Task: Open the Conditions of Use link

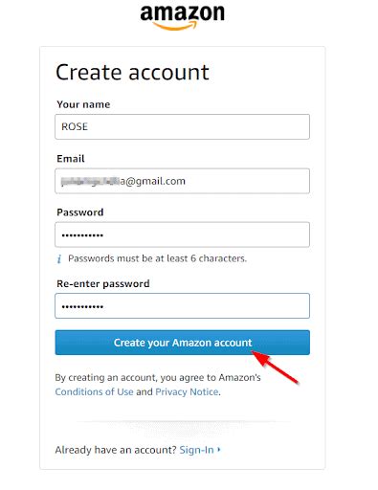Action: 94,391
